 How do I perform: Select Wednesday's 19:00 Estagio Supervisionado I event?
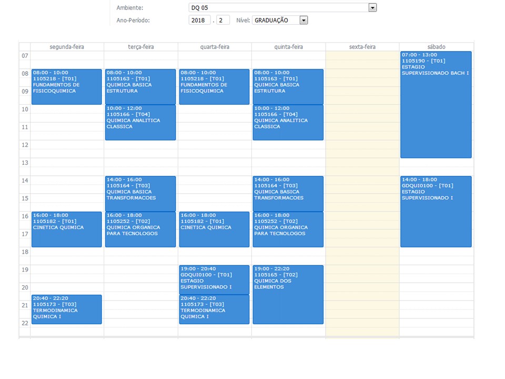pos(214,280)
